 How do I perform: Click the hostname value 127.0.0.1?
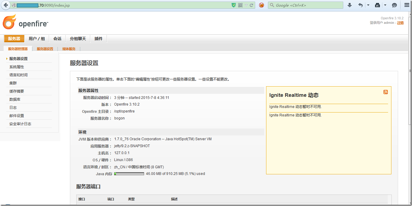point(122,153)
